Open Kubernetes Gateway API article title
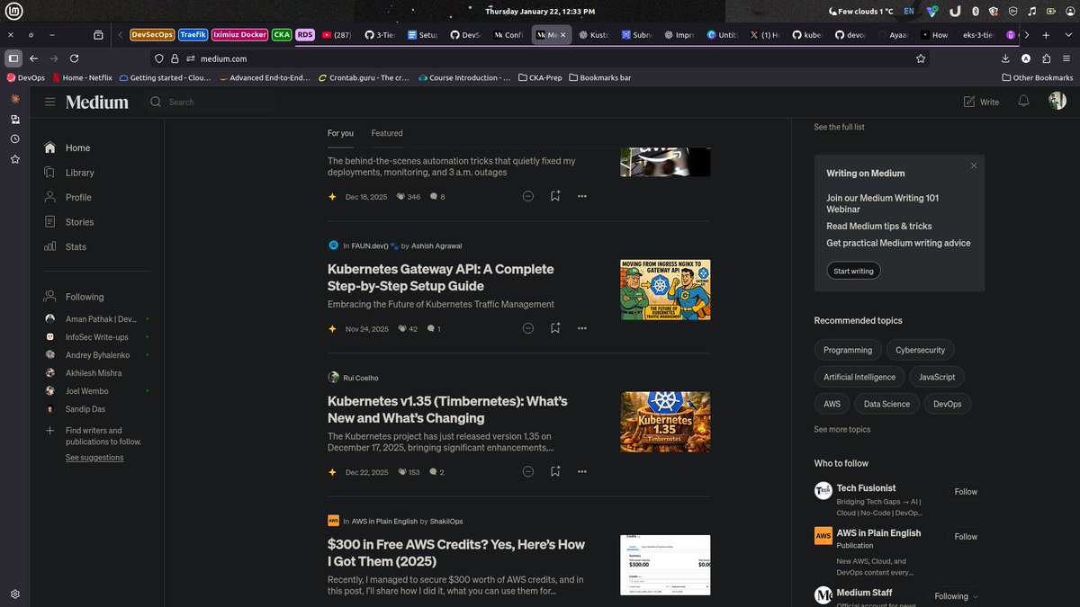Viewport: 1080px width, 607px height. tap(441, 277)
